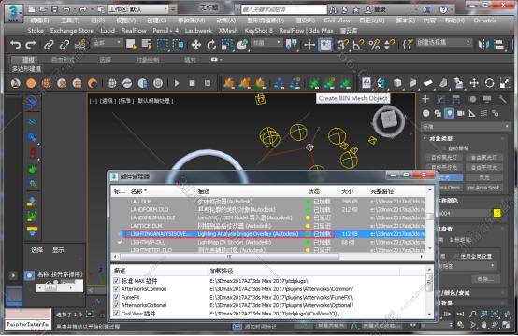Click the 排除... button in command panel

tap(485, 279)
